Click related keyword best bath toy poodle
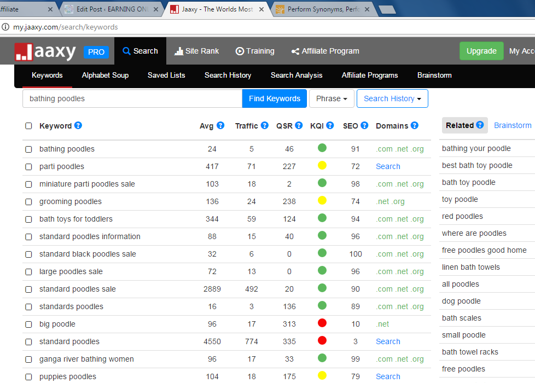Screen dimensions: 535x383 pyautogui.click(x=477, y=166)
